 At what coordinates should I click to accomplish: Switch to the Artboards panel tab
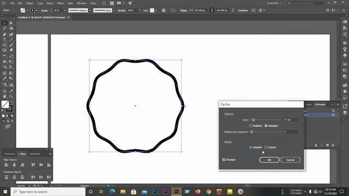click(320, 105)
